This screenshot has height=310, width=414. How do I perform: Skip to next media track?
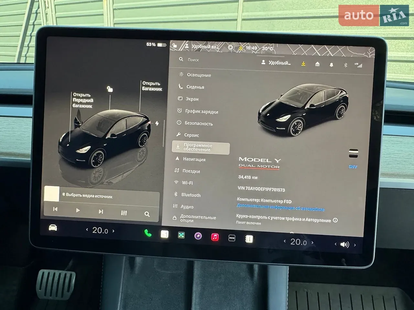[101, 212]
